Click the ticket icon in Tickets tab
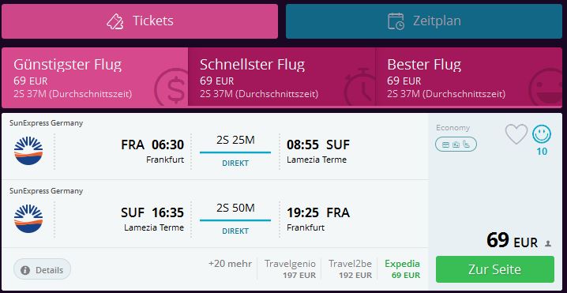 coord(115,21)
